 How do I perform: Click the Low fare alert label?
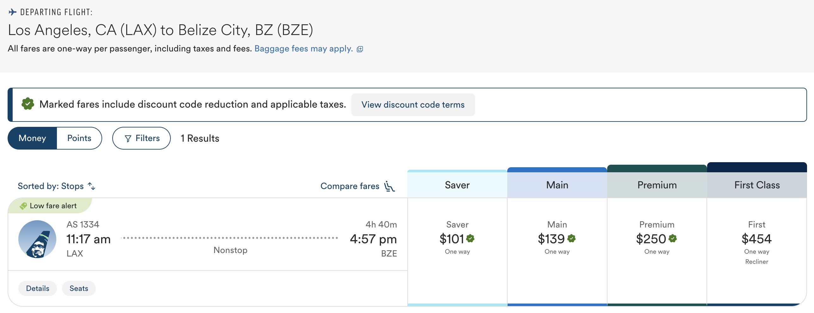53,206
